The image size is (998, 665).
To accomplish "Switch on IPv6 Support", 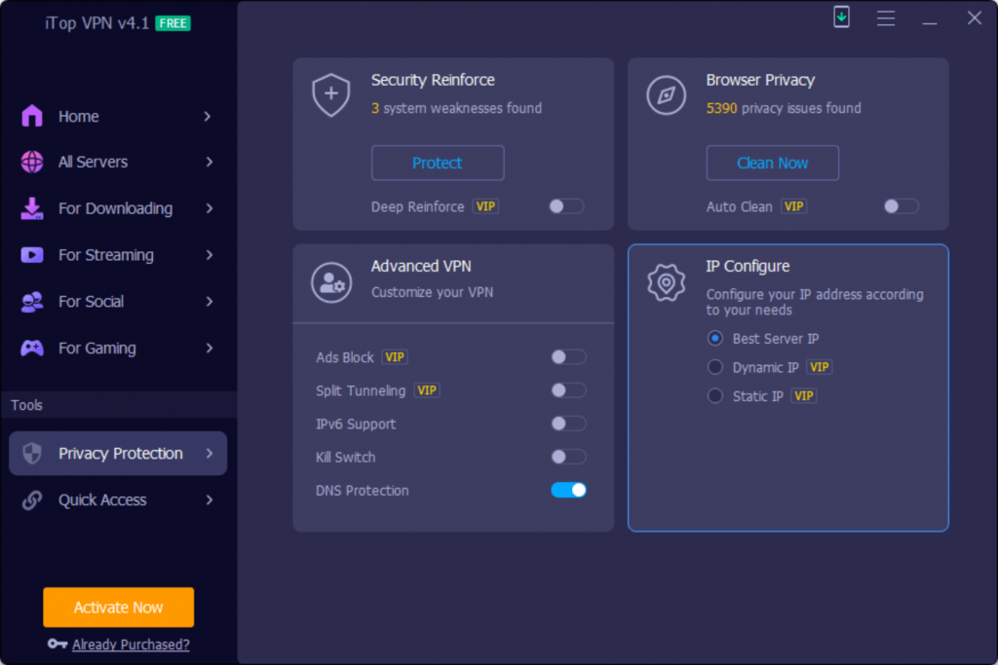I will click(568, 424).
